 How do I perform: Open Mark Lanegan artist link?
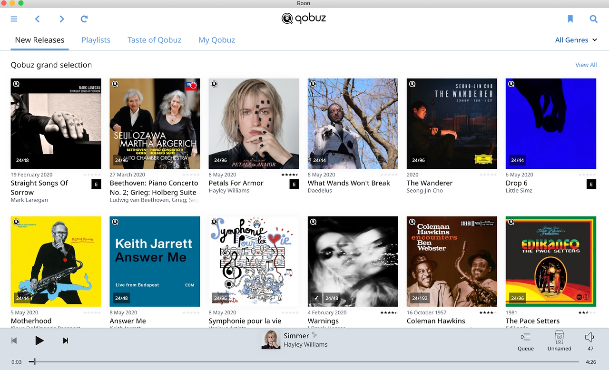click(x=29, y=200)
